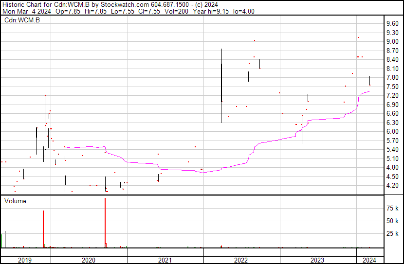Click the 9.60 price axis label

(392, 23)
